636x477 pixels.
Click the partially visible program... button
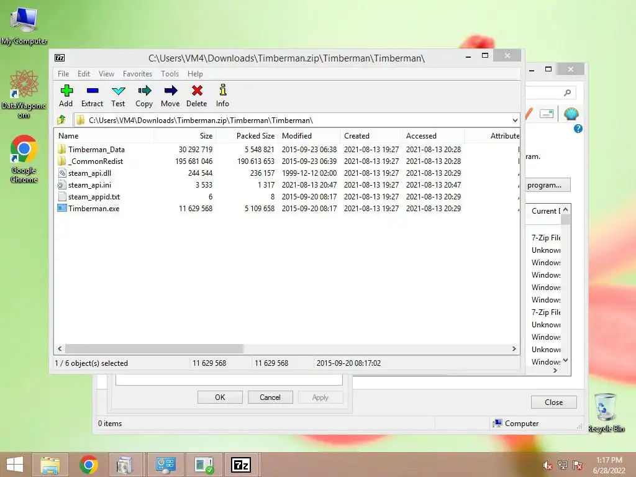[548, 185]
